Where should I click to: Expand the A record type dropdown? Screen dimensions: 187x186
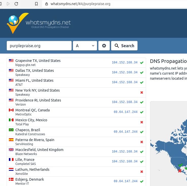[x=85, y=46]
